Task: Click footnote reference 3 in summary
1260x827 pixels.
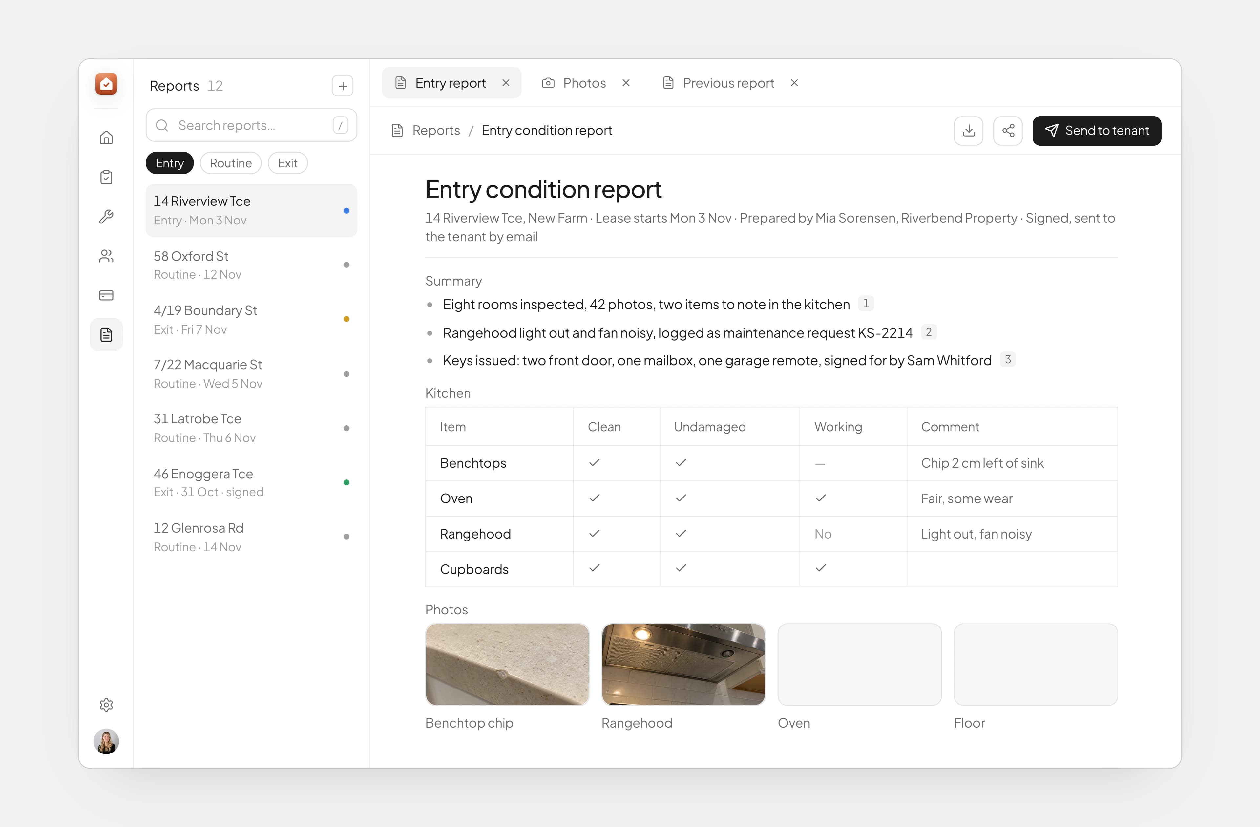Action: coord(1007,359)
